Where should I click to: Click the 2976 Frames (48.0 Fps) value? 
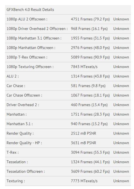click(90, 48)
